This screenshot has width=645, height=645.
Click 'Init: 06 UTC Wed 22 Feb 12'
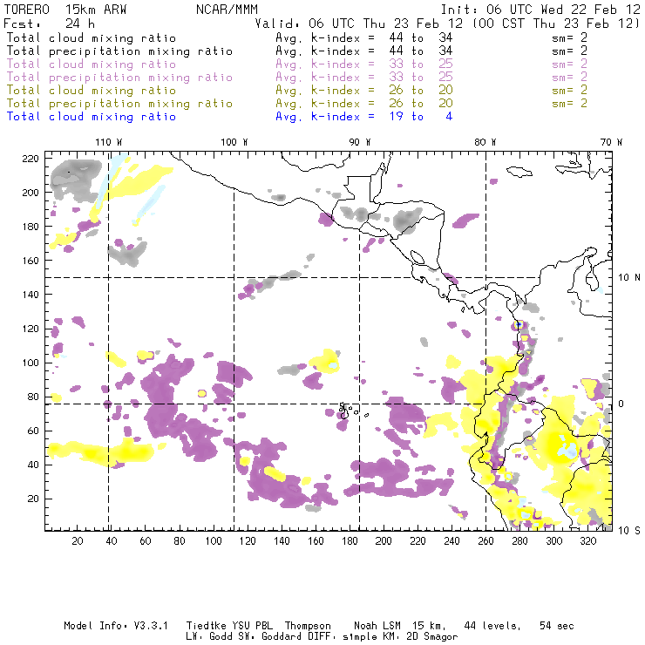(540, 9)
